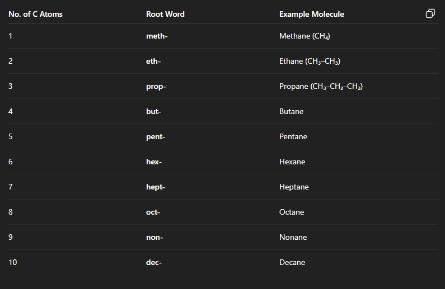Click the Propane formula cell
The height and width of the screenshot is (289, 445).
point(321,87)
